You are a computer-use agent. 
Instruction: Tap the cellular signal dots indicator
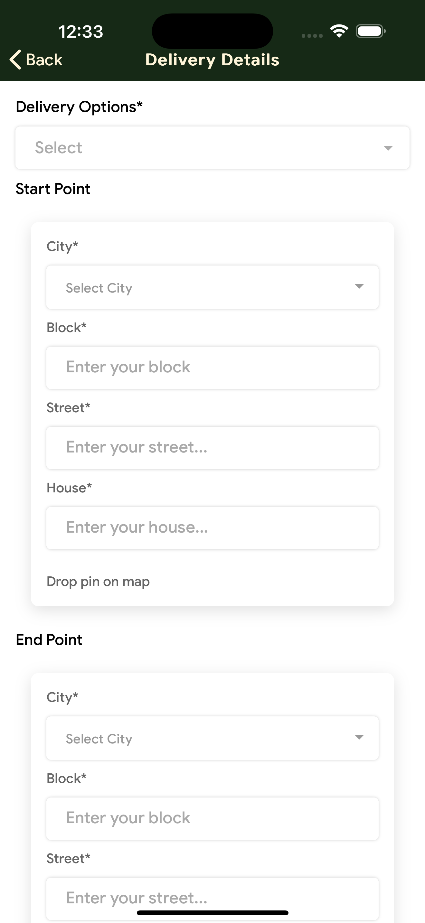click(x=312, y=35)
